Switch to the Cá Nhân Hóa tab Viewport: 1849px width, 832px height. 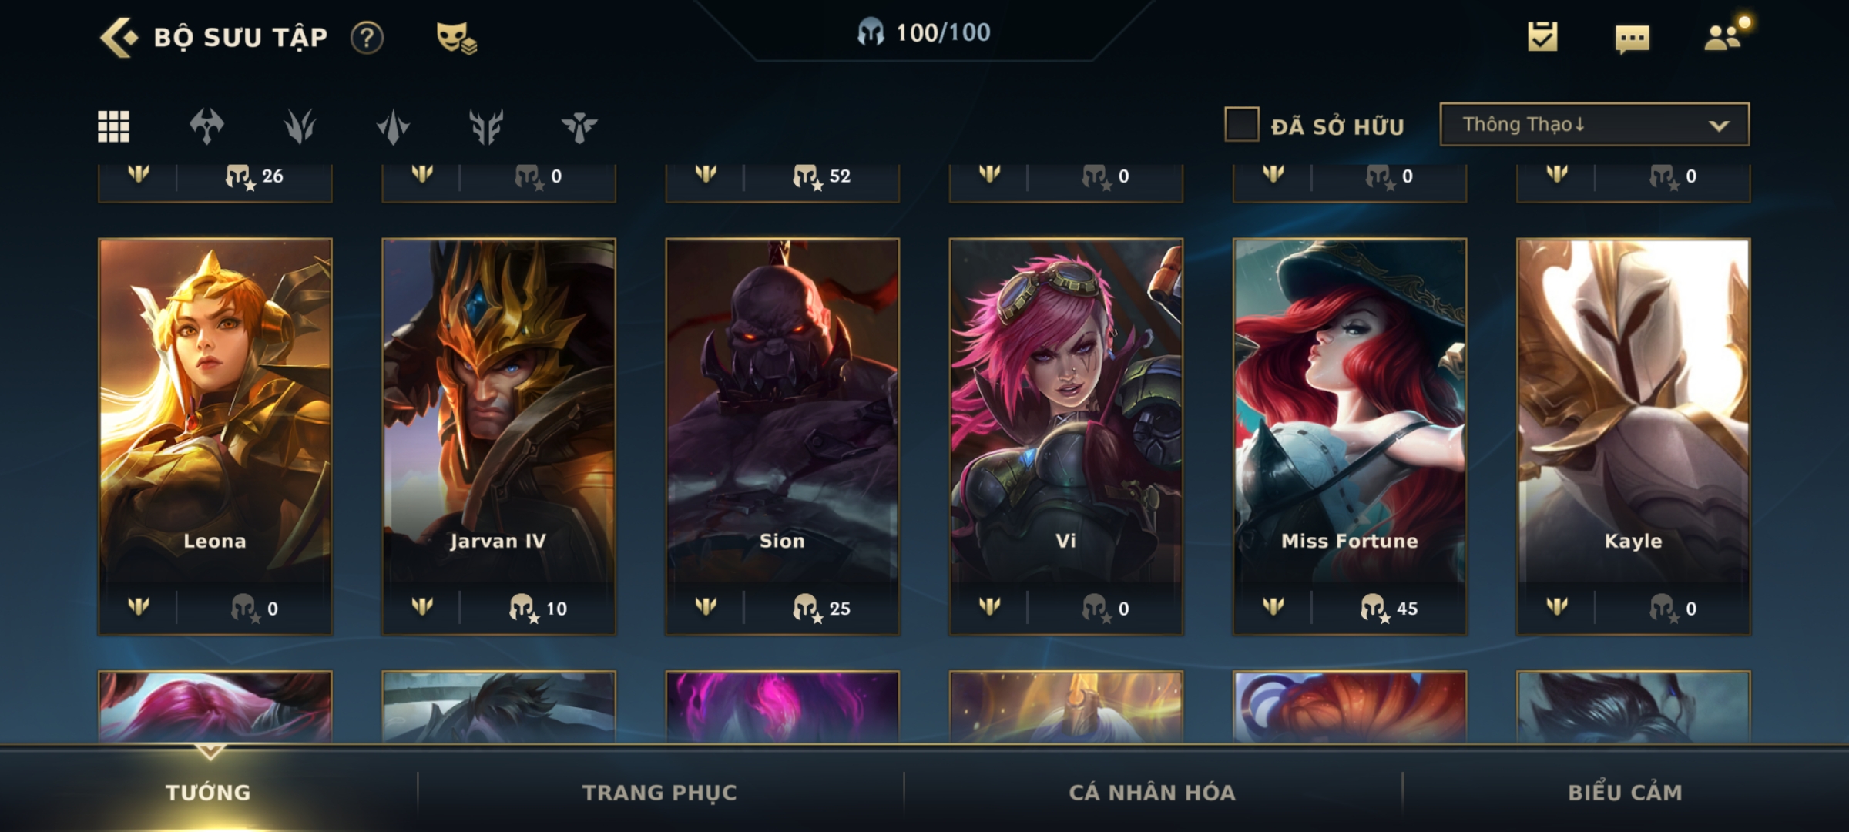pyautogui.click(x=1152, y=792)
